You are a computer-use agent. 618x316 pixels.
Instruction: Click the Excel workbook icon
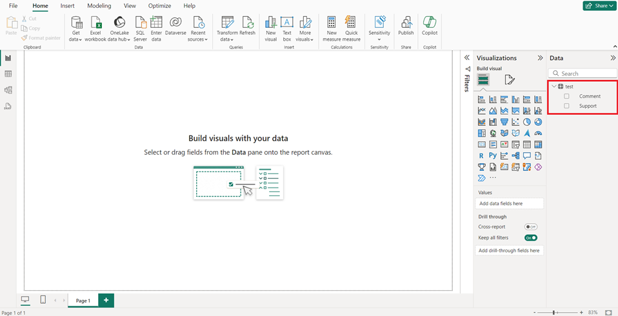pyautogui.click(x=95, y=23)
